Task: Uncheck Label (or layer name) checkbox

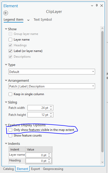Action: [x=10, y=51]
